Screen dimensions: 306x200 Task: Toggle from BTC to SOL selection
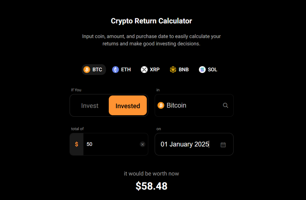208,69
